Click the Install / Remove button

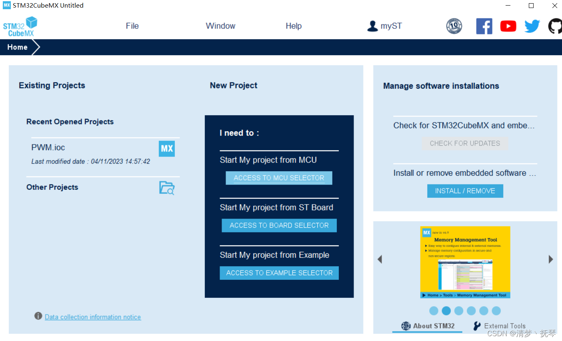[465, 191]
